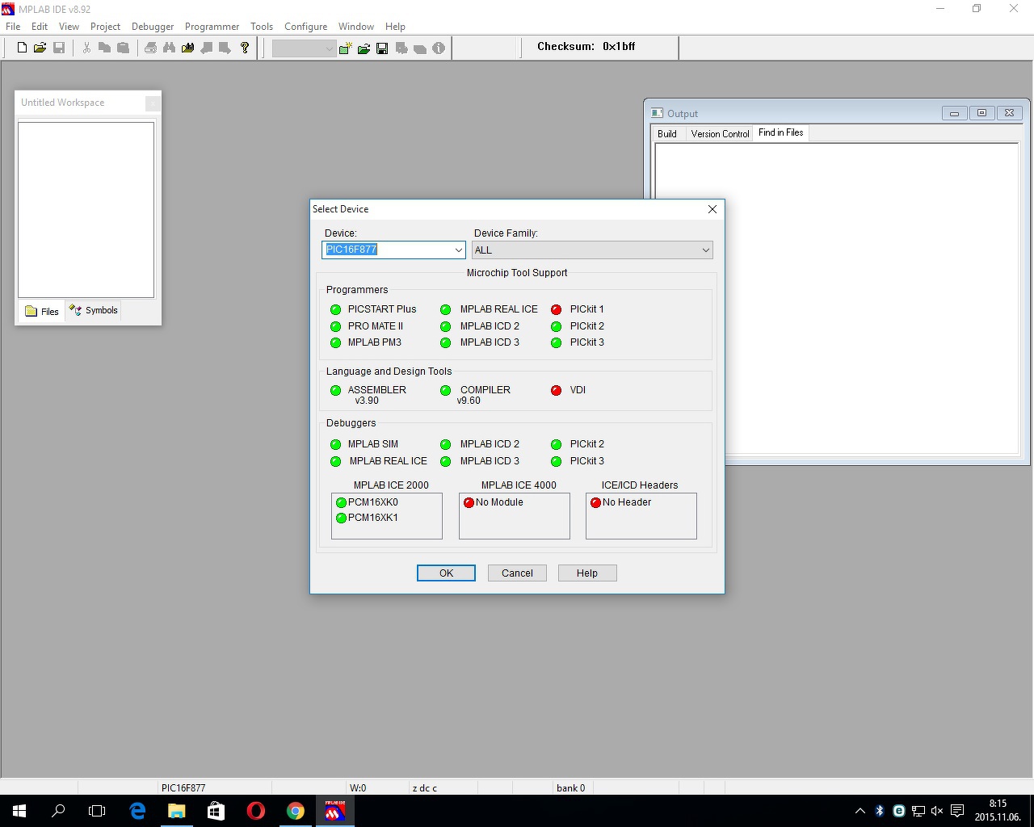Click the Open File toolbar icon
Image resolution: width=1034 pixels, height=827 pixels.
[40, 48]
